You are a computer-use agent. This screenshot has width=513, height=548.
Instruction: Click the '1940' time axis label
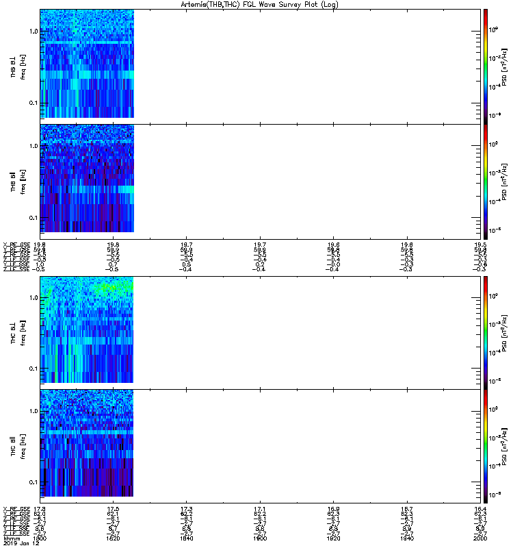point(407,538)
